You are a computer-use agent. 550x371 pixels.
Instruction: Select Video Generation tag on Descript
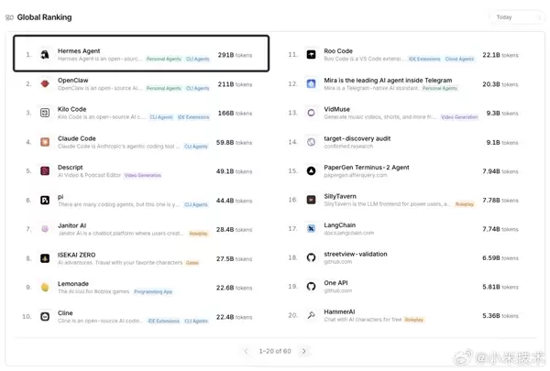pos(143,175)
